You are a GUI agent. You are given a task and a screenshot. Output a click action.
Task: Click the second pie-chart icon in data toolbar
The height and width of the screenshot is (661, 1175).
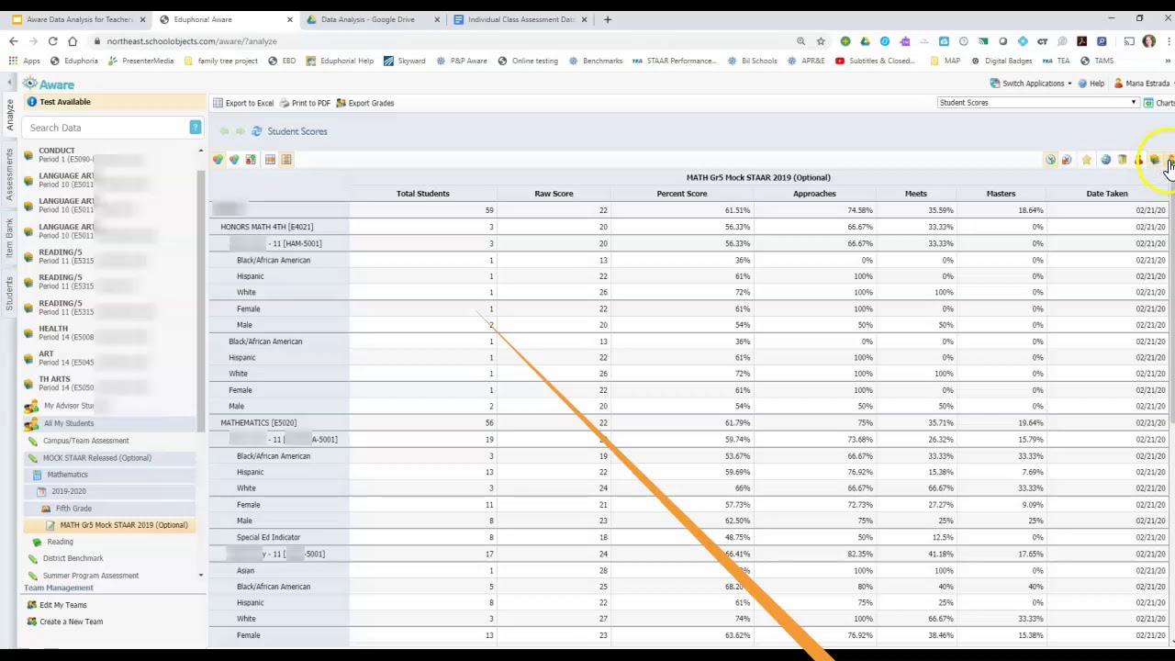tap(235, 160)
